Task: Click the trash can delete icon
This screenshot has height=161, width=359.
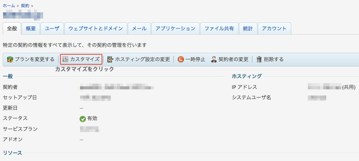Action: pos(259,59)
